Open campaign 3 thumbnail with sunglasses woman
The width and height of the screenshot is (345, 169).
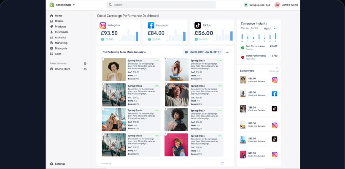tap(114, 120)
